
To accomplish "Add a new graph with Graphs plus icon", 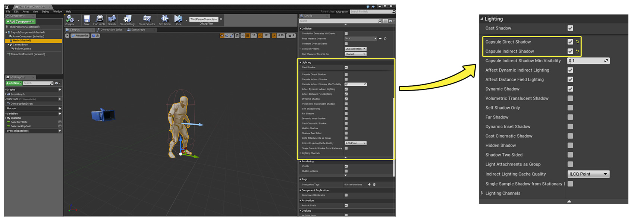I will point(60,89).
